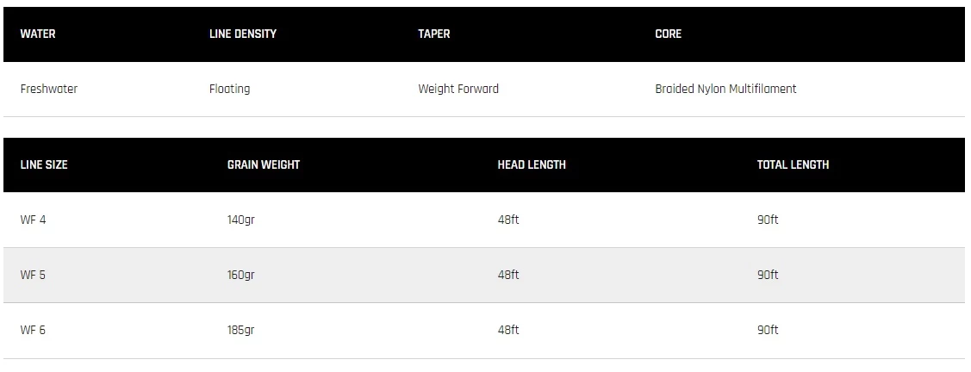Click the 140gr grain weight cell
Image resolution: width=971 pixels, height=372 pixels.
tap(241, 220)
